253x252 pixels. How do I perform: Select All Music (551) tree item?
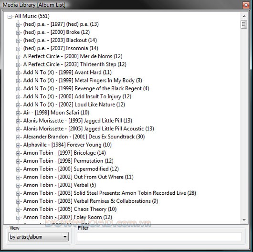(x=32, y=16)
